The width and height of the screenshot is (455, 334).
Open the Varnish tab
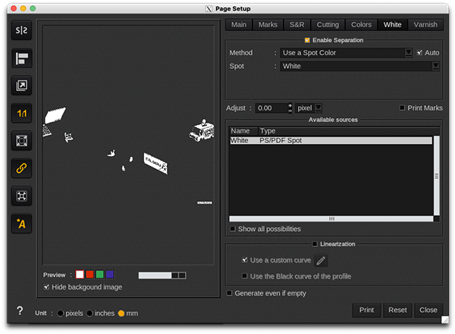click(x=425, y=24)
